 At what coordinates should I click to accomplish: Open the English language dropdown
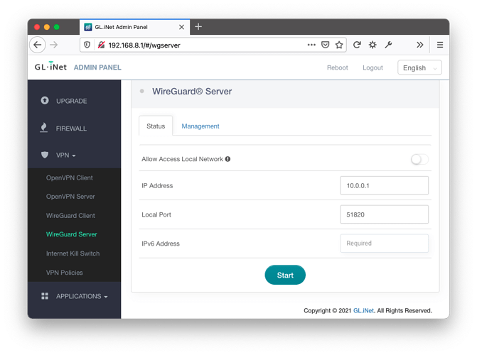coord(419,67)
